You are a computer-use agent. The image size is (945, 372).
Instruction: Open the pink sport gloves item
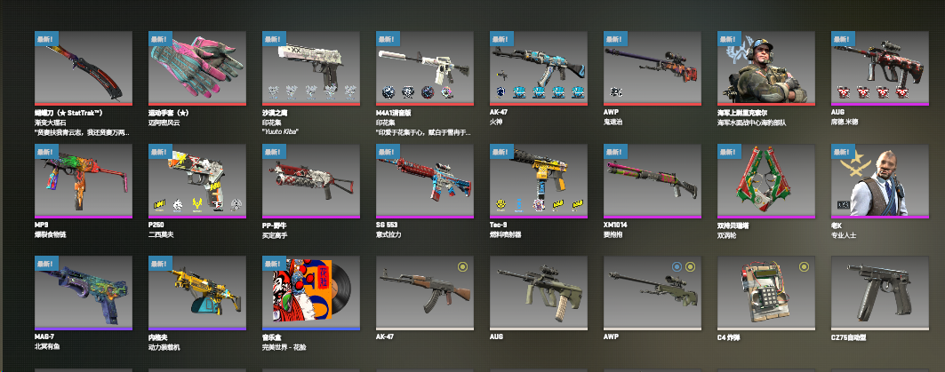point(197,68)
